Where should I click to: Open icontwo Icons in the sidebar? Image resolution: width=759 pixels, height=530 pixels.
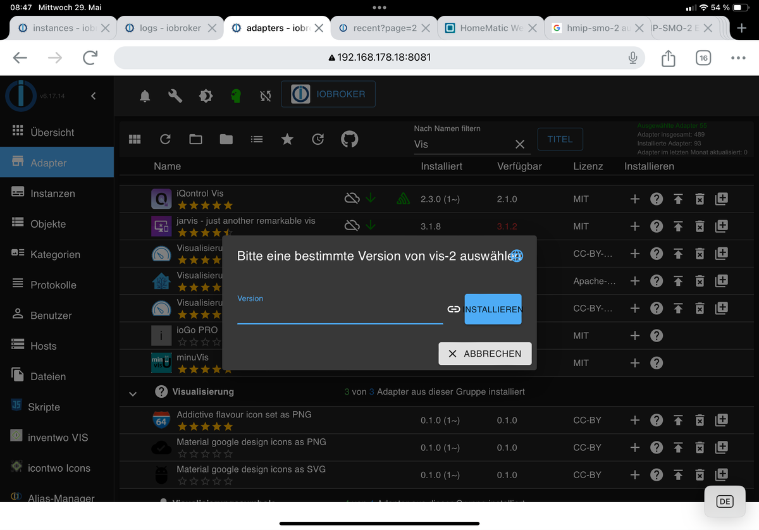57,468
